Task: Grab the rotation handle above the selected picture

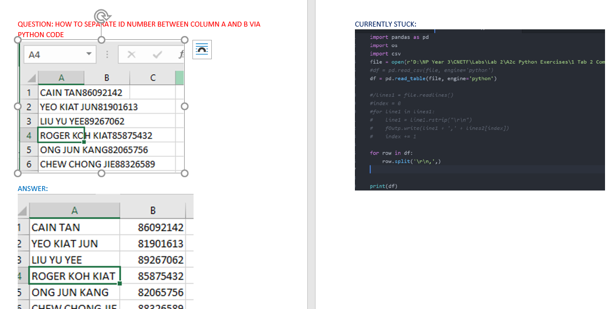Action: click(x=102, y=16)
